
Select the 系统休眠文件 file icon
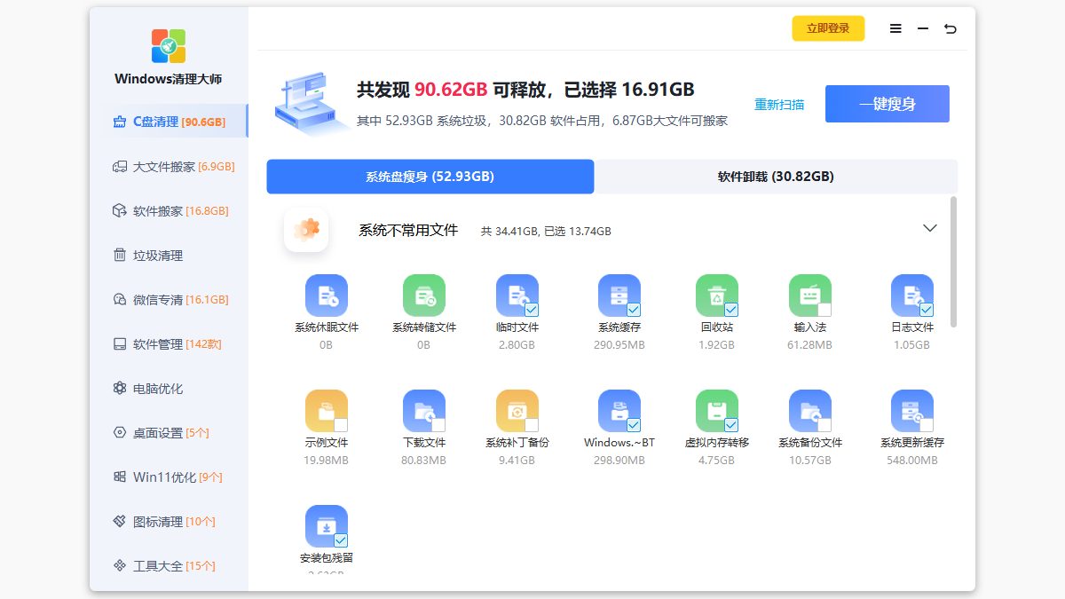(x=327, y=296)
